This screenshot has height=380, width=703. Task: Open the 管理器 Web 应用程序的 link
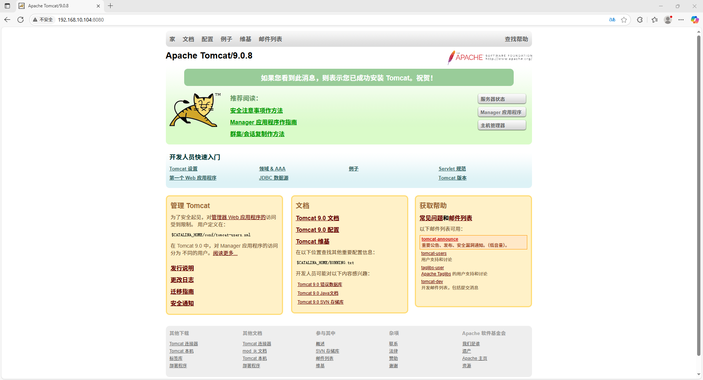point(238,217)
